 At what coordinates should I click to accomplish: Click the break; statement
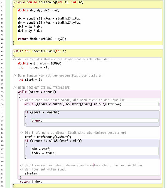click(x=36, y=120)
